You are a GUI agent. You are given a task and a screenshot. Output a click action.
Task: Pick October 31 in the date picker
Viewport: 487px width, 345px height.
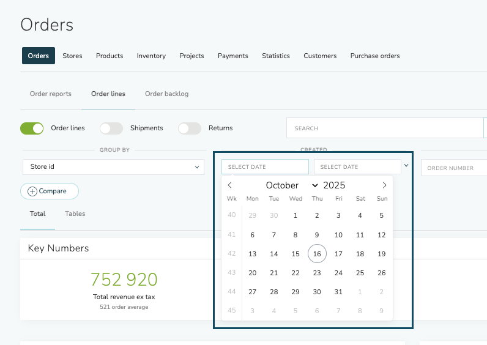[338, 292]
